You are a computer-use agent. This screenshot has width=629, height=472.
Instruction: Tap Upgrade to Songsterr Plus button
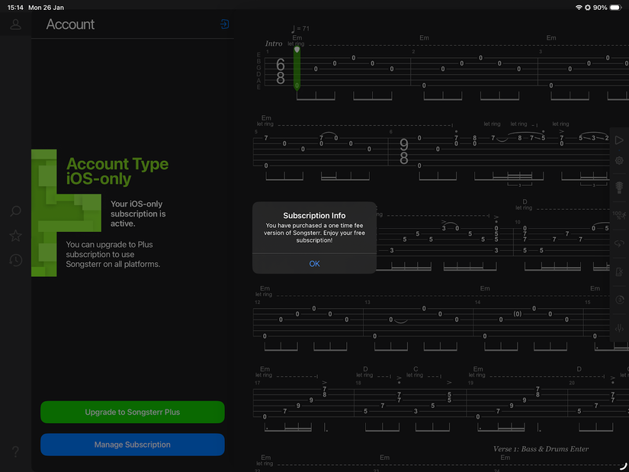(132, 412)
